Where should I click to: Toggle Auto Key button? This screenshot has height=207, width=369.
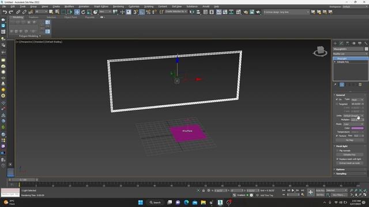point(320,190)
